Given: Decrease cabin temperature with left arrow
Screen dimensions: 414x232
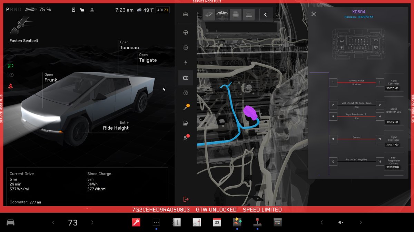Looking at the screenshot, I should coord(53,222).
